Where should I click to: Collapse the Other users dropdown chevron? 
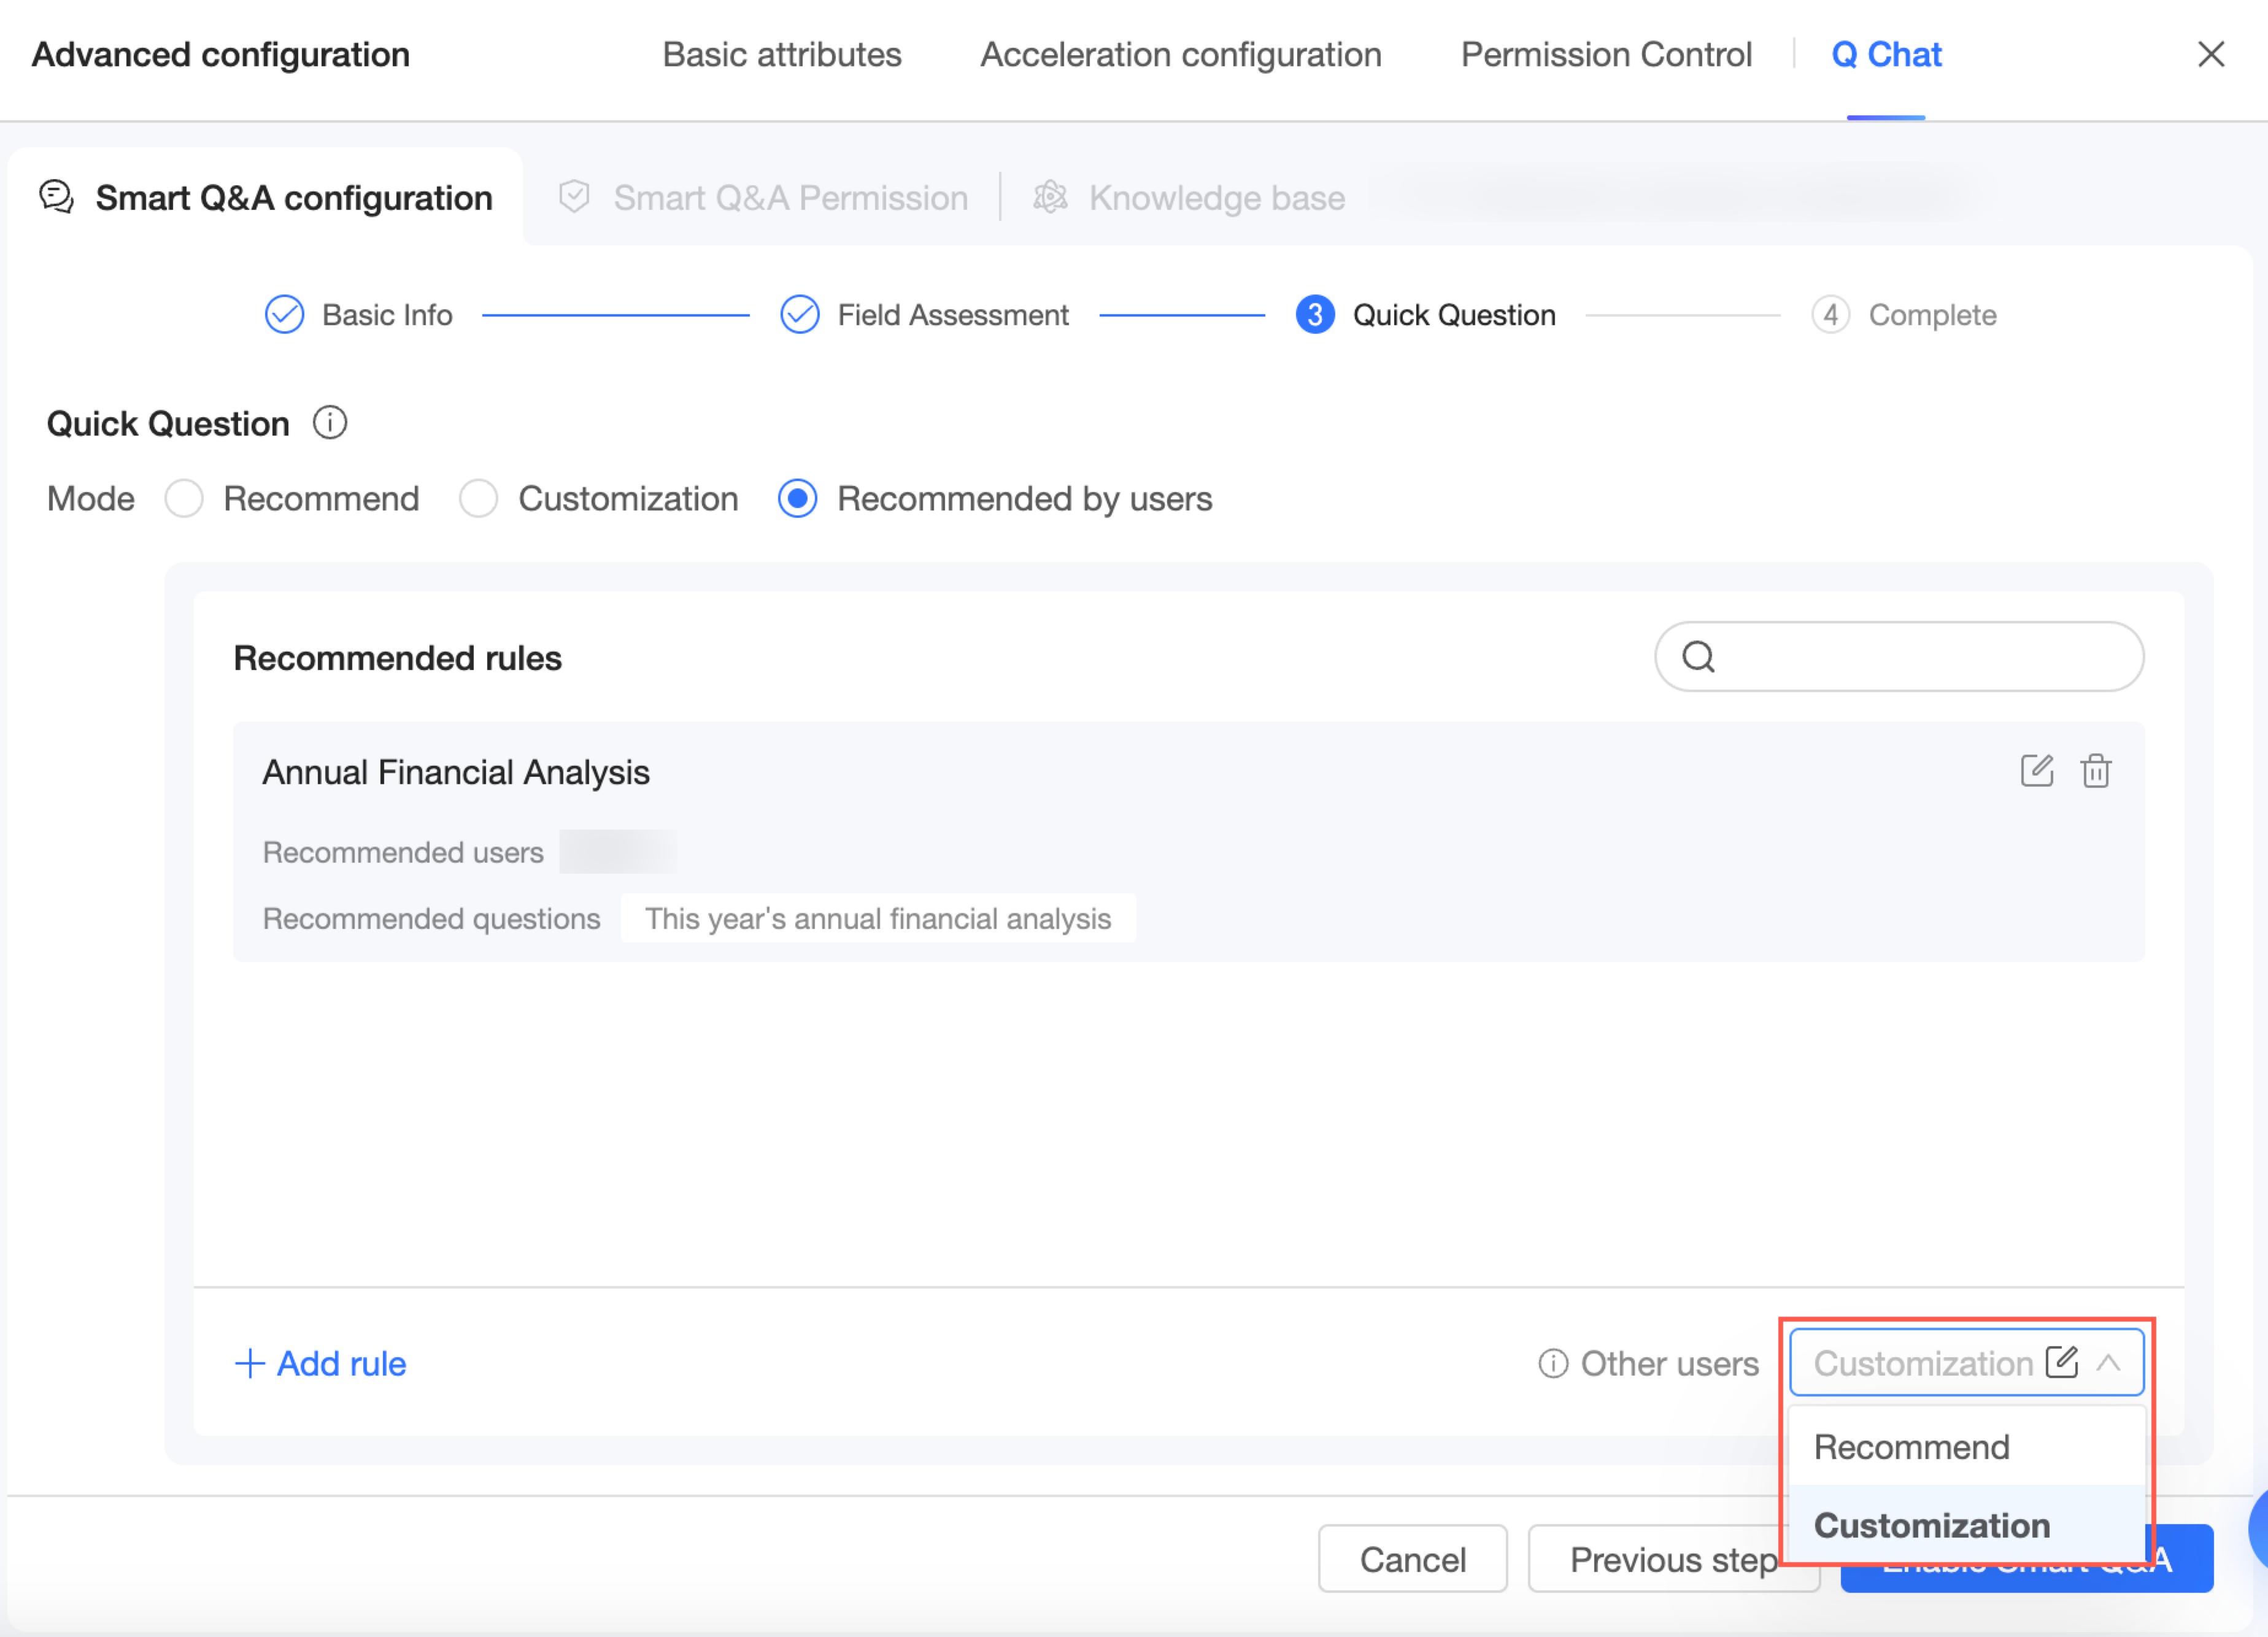coord(2108,1362)
